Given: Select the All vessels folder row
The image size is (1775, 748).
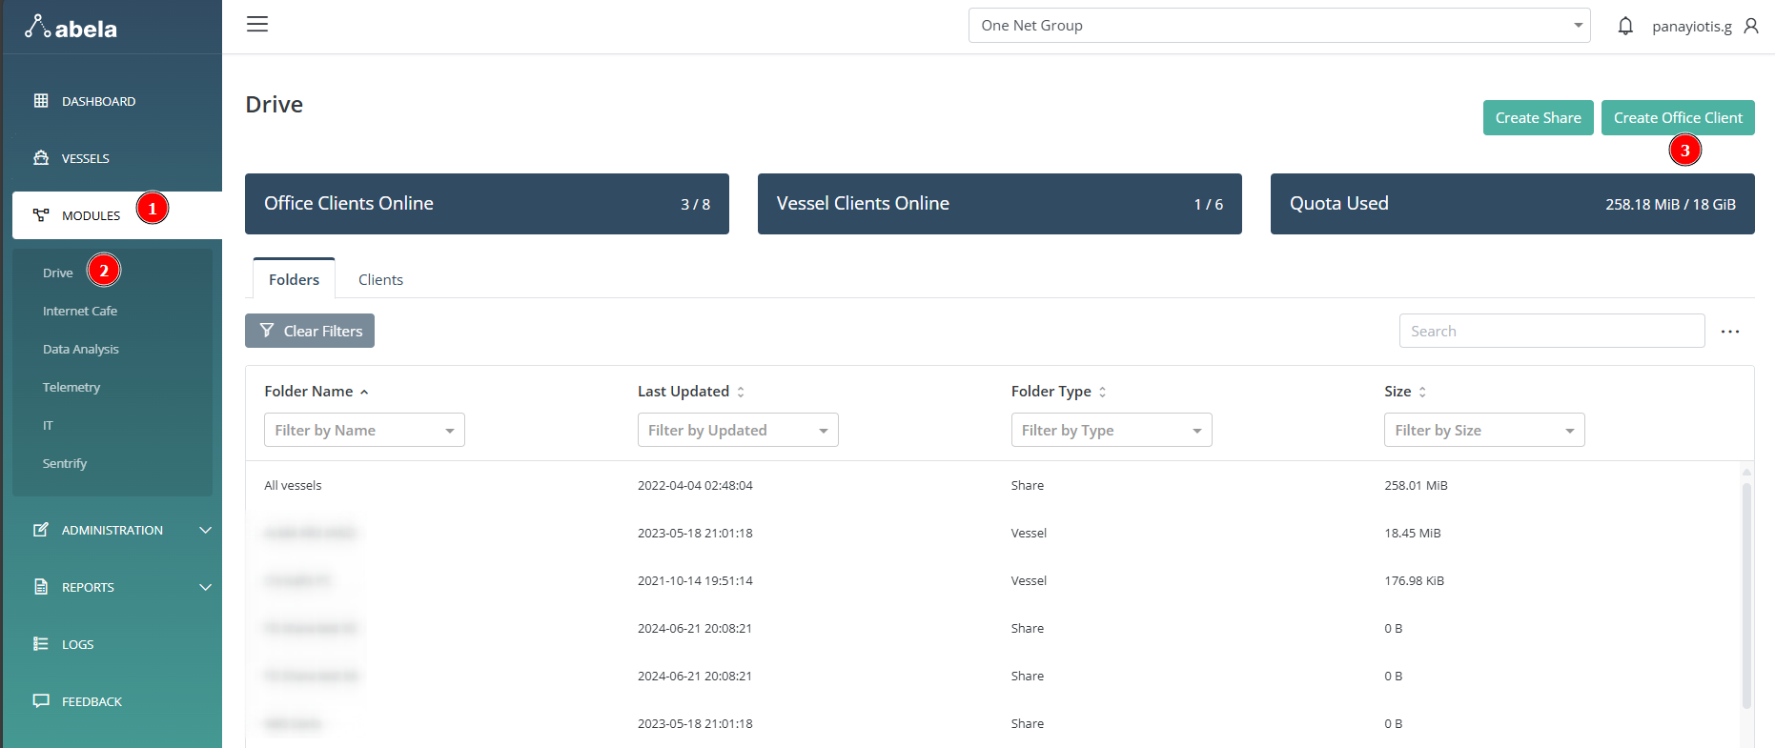Looking at the screenshot, I should pos(991,485).
